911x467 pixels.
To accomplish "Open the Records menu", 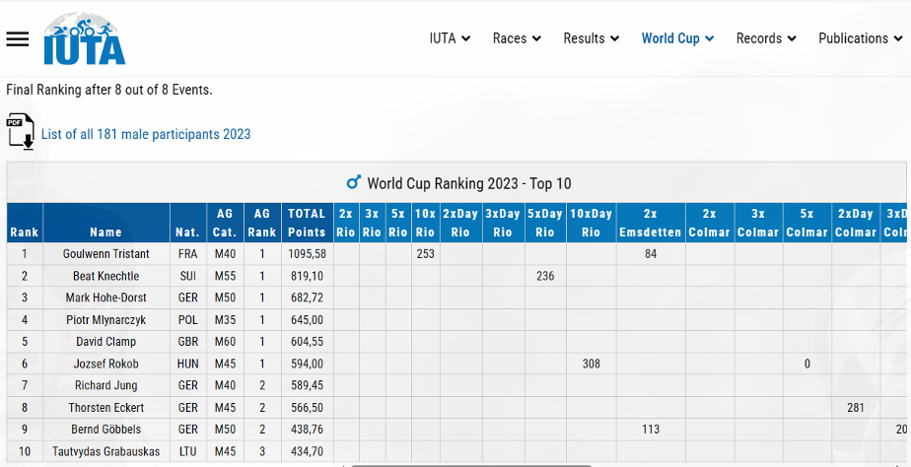I will (766, 38).
